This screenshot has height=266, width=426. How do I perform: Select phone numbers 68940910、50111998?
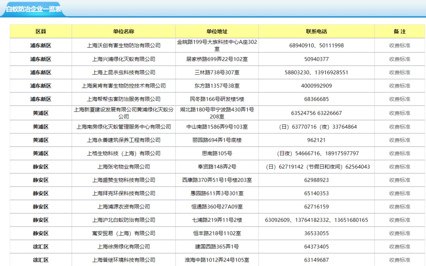316,45
